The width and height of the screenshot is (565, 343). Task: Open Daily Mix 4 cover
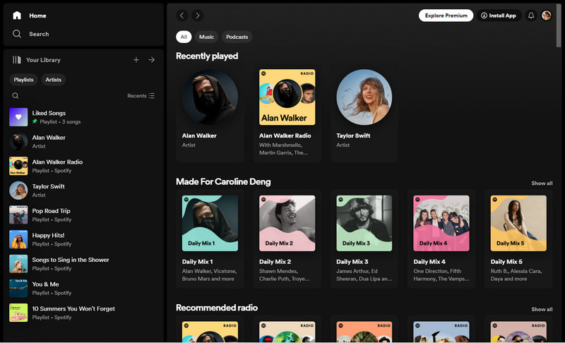tap(441, 223)
